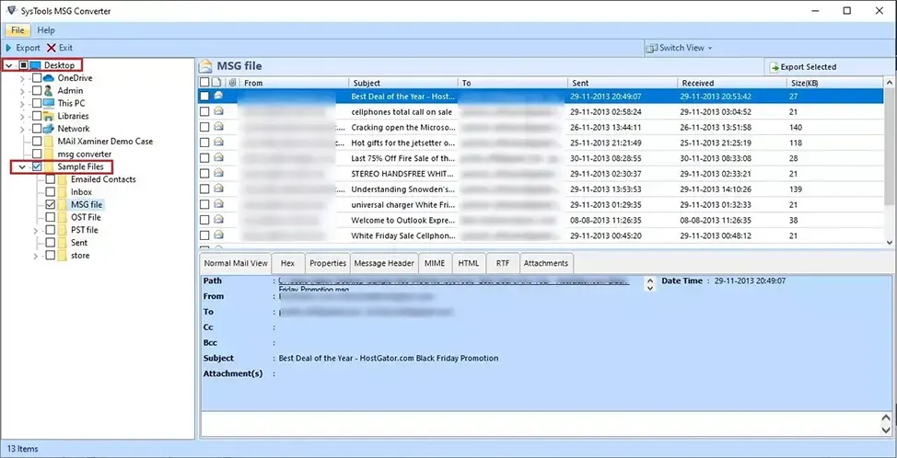Switch to the MIME tab
The height and width of the screenshot is (458, 897).
(x=436, y=263)
